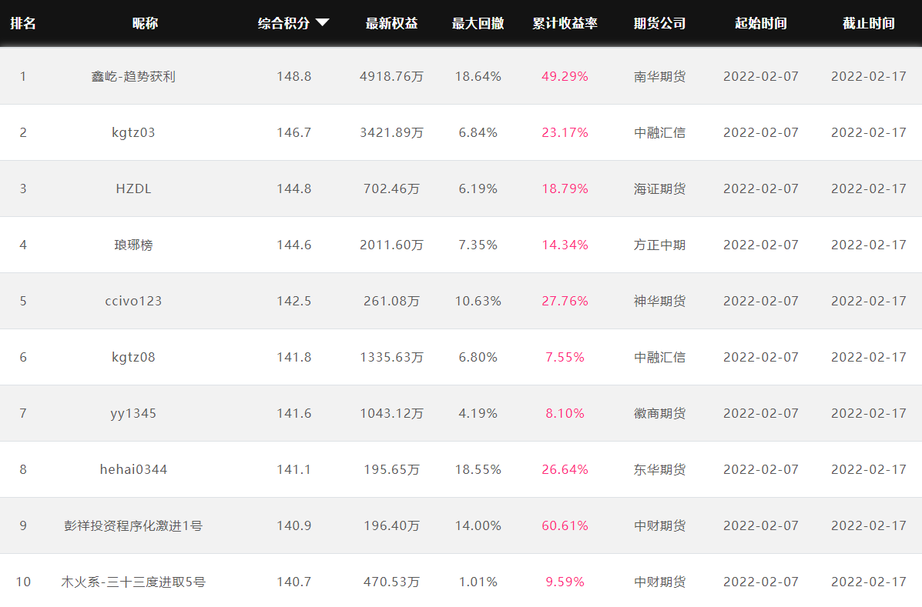Select the 26.64% return value
Image resolution: width=922 pixels, height=607 pixels.
point(565,469)
